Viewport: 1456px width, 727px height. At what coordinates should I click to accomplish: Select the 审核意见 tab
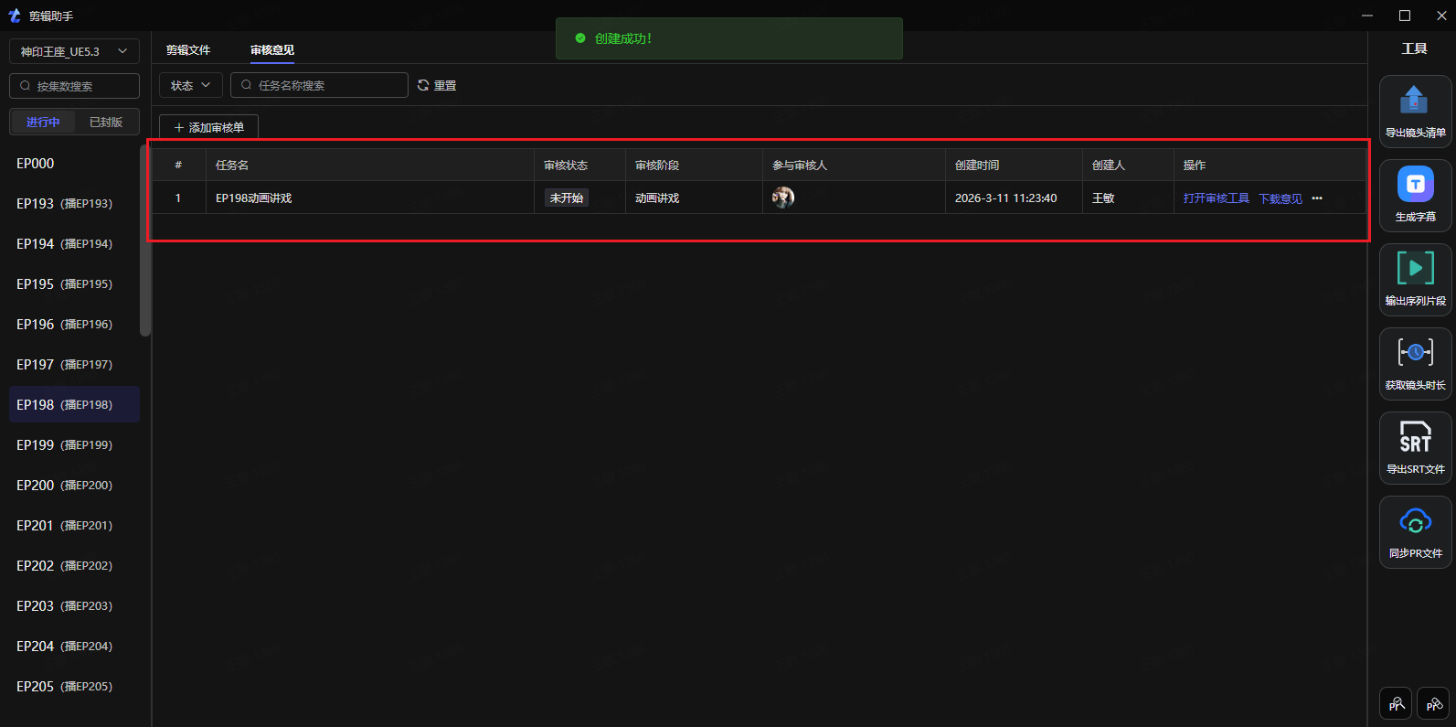(272, 50)
